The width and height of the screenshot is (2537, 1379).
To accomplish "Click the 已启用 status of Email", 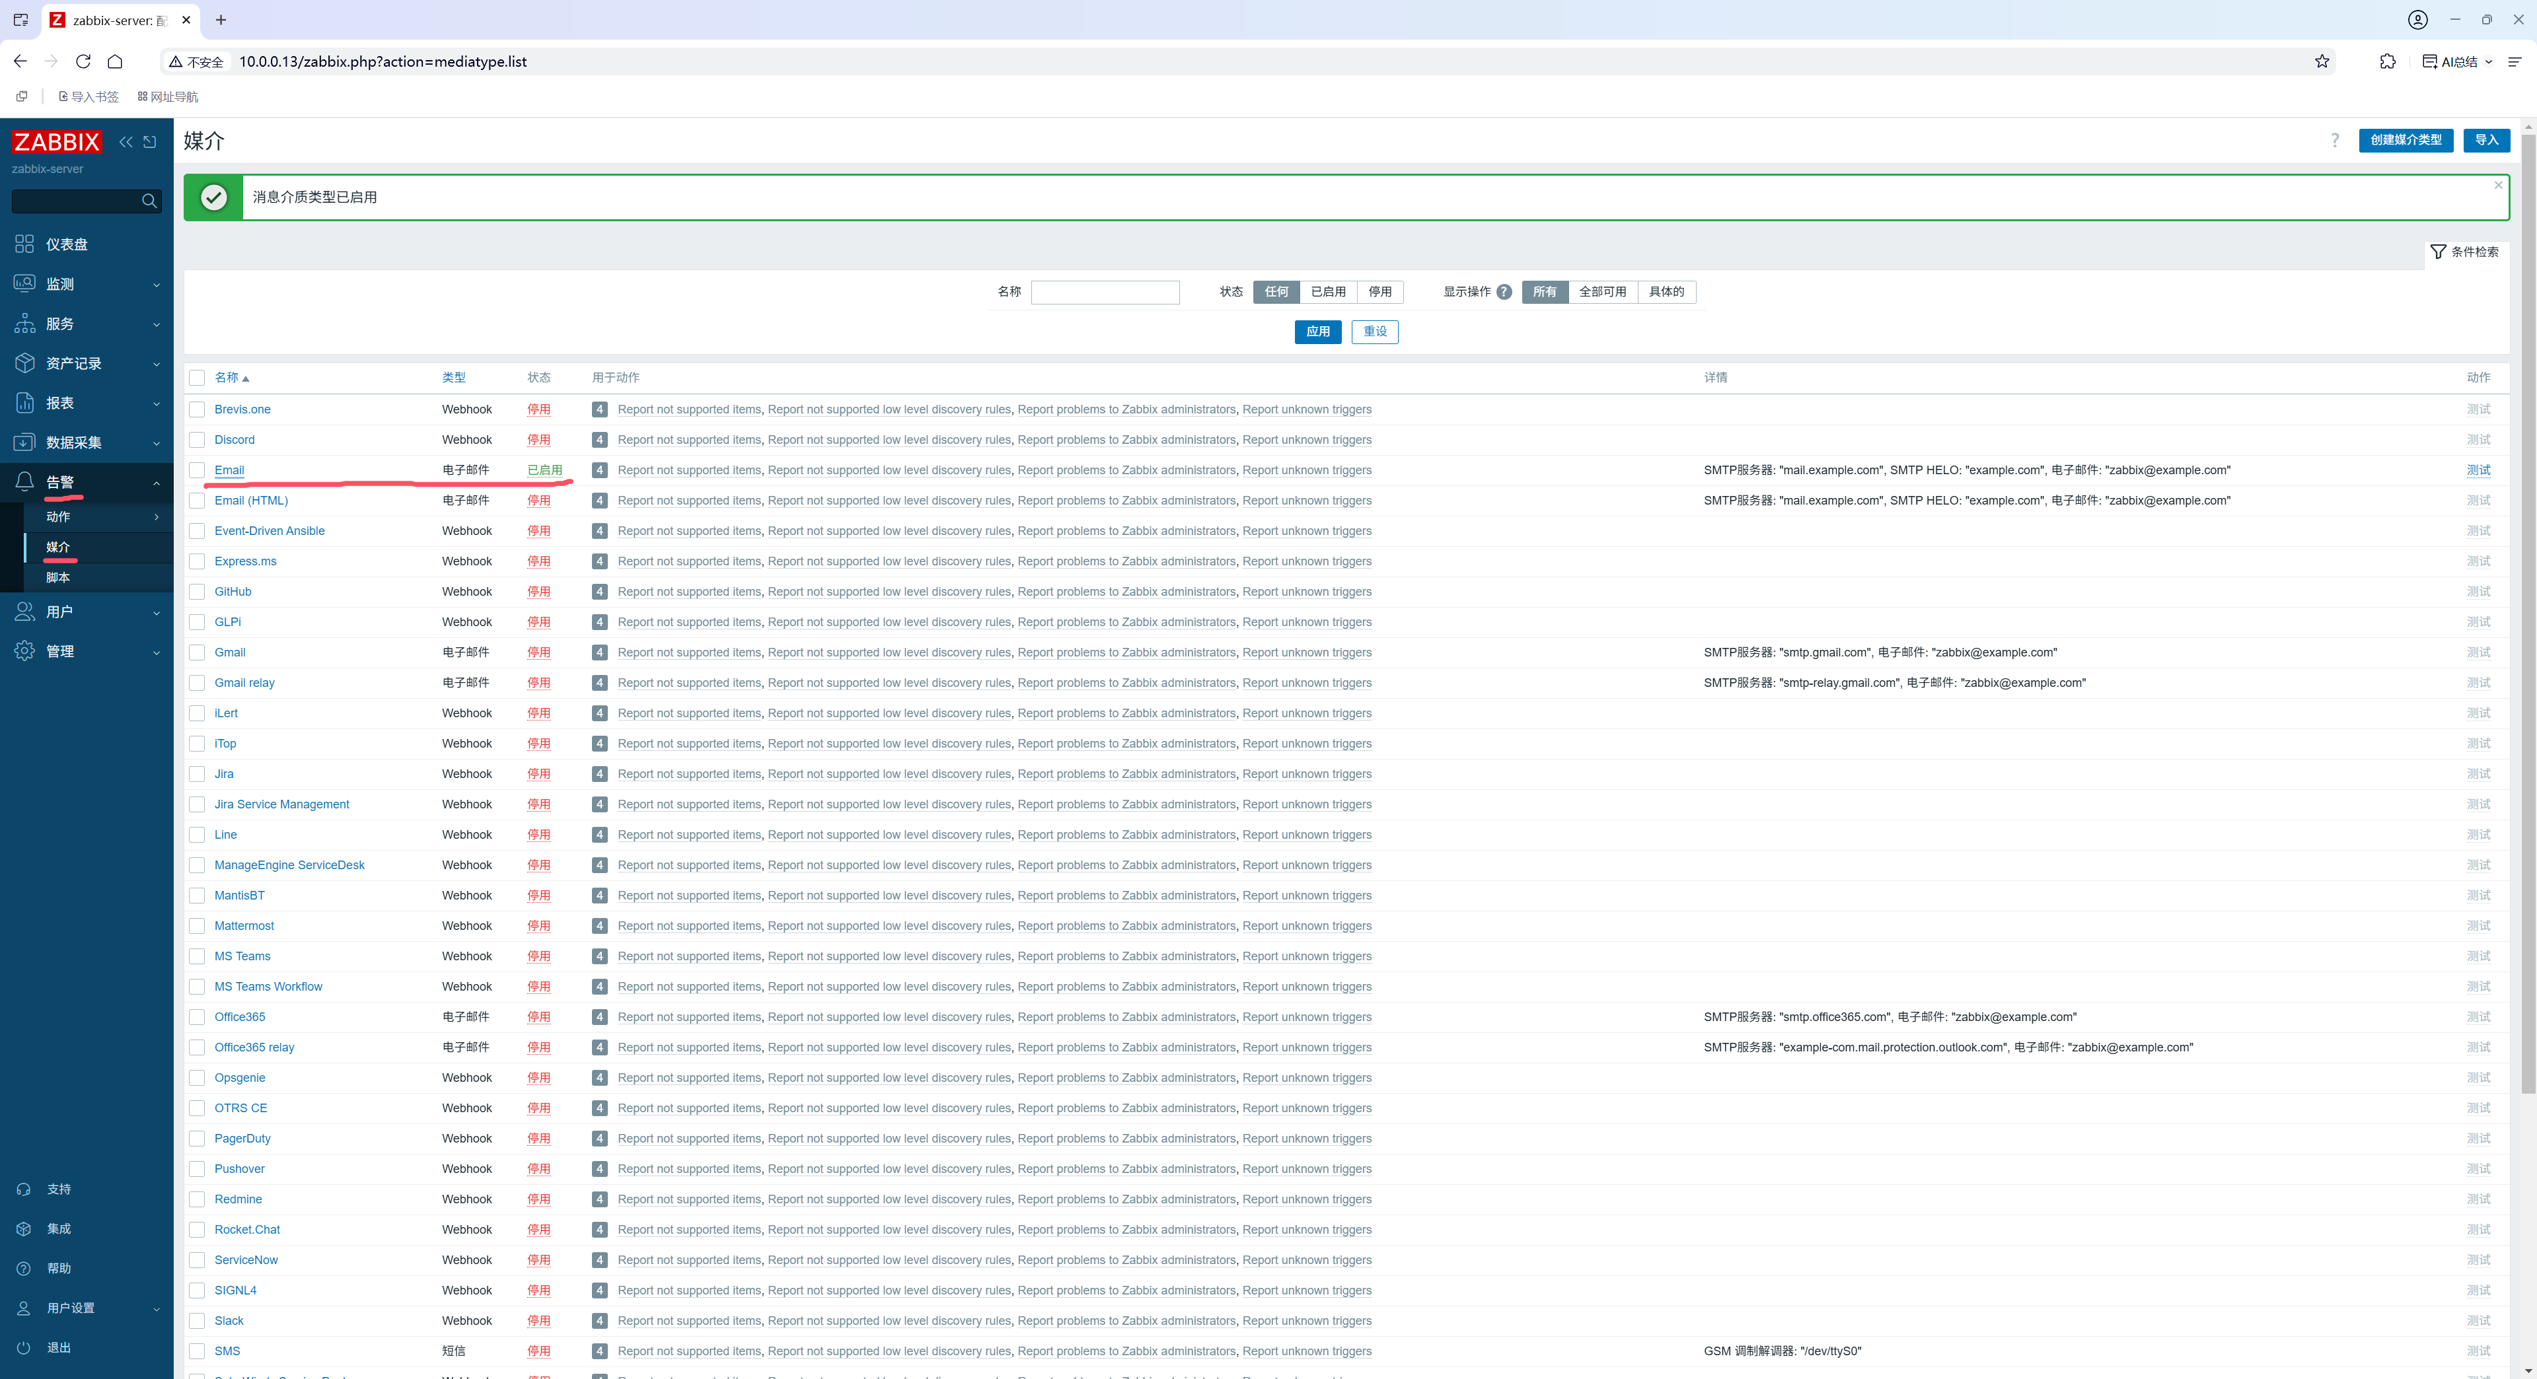I will pyautogui.click(x=544, y=470).
